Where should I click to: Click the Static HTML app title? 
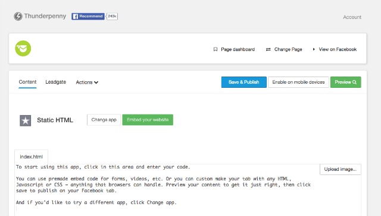55,120
